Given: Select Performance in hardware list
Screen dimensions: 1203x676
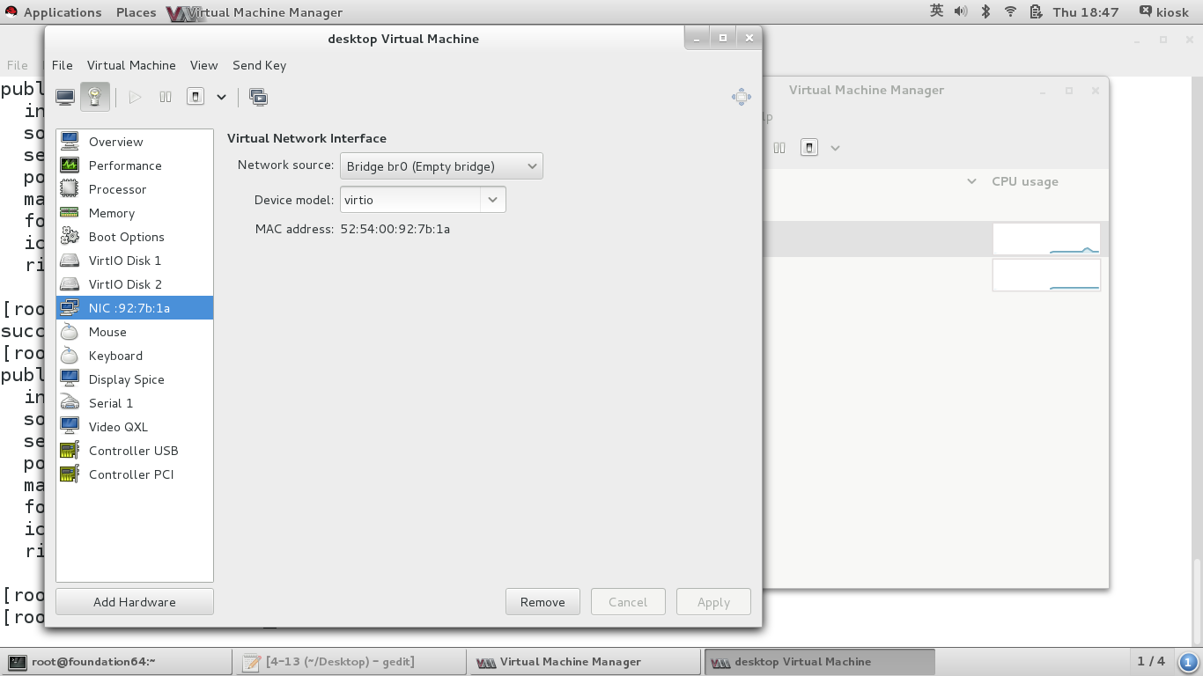Looking at the screenshot, I should pyautogui.click(x=135, y=165).
